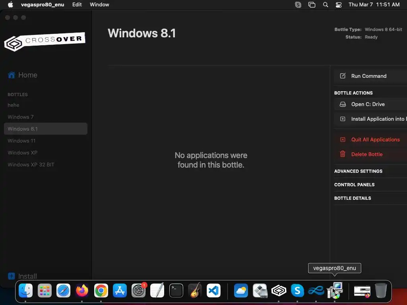Click the Install Application plus-box icon
The height and width of the screenshot is (305, 407).
point(343,119)
